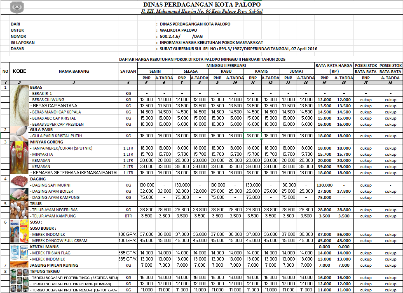Click the TELUR AYAM KAMPUNG item
403x293 pixels.
coord(53,216)
